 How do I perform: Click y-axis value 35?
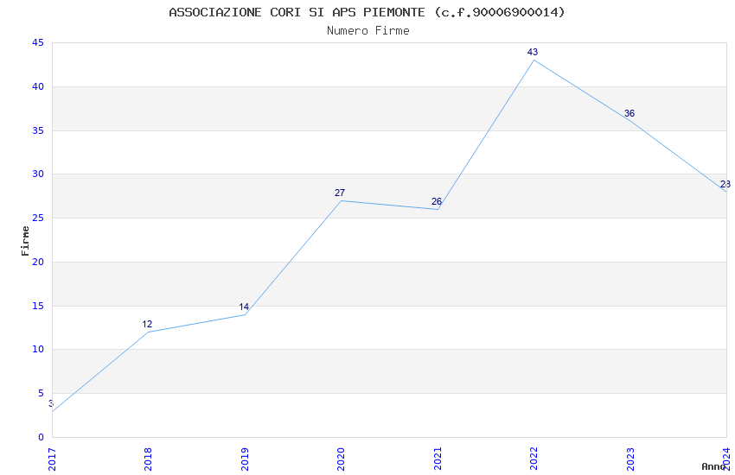coord(38,130)
